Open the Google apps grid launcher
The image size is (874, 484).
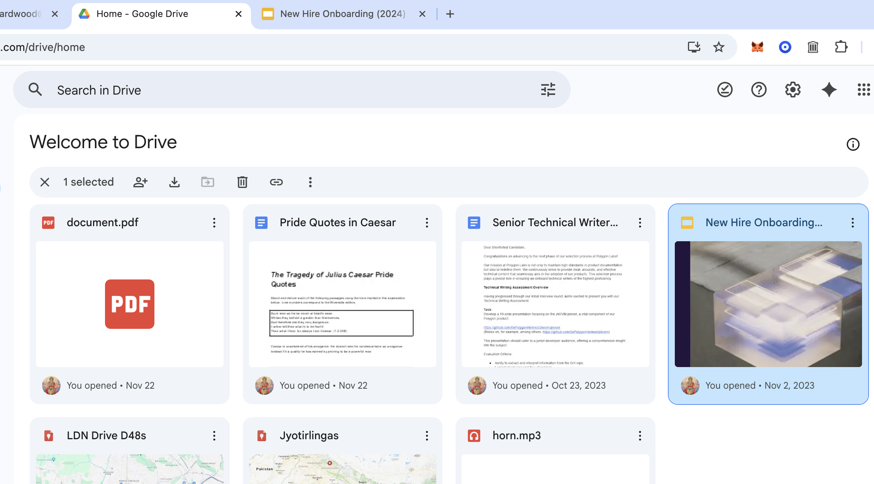(x=864, y=90)
